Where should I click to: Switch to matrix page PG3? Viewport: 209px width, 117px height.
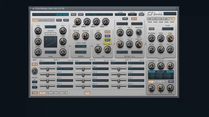coord(53,93)
